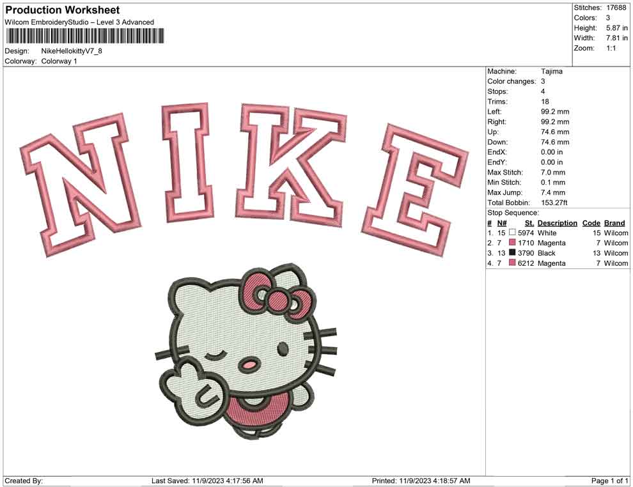
Task: Click the 'Description' column header
Action: pos(557,222)
